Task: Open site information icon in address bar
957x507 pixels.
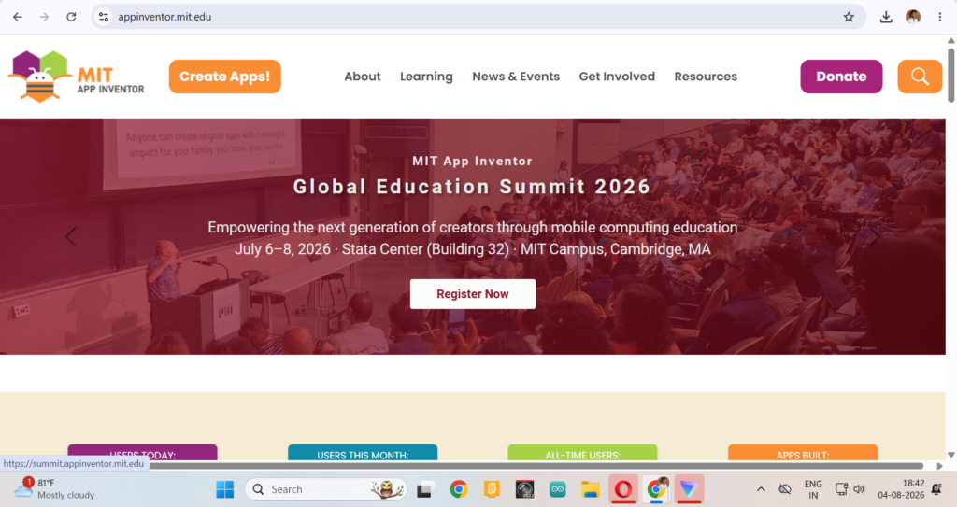Action: pyautogui.click(x=104, y=17)
